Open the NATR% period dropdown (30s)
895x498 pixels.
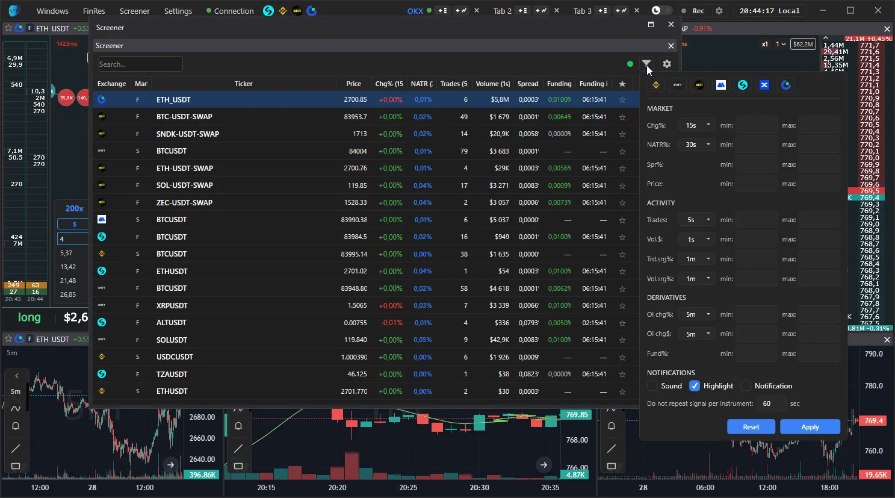(697, 145)
